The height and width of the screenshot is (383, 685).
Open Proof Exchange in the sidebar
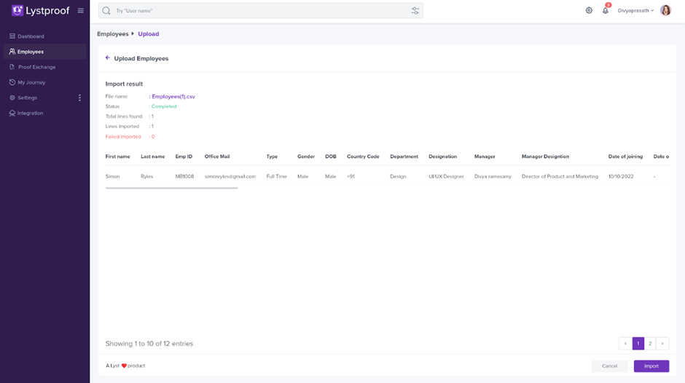point(36,67)
